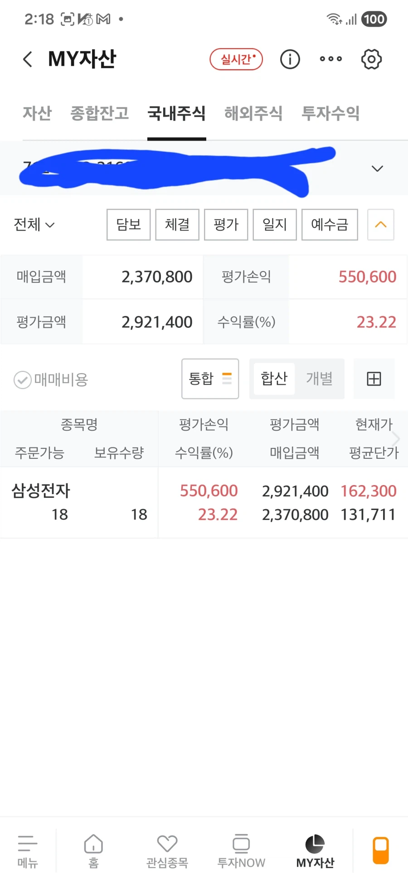Select the 합산 view option

tap(274, 379)
